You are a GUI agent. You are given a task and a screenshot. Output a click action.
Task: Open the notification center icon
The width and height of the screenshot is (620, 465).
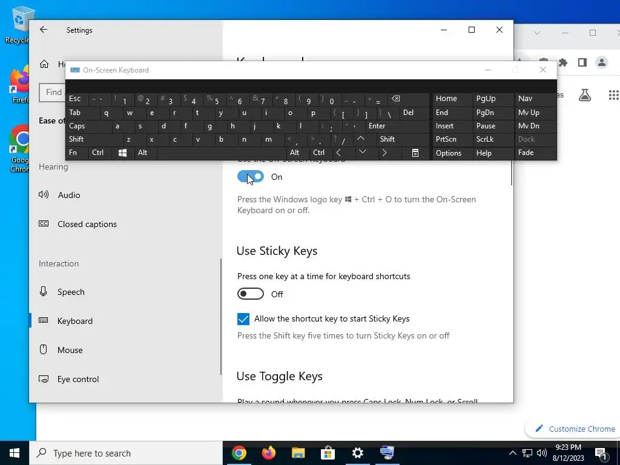pyautogui.click(x=601, y=453)
